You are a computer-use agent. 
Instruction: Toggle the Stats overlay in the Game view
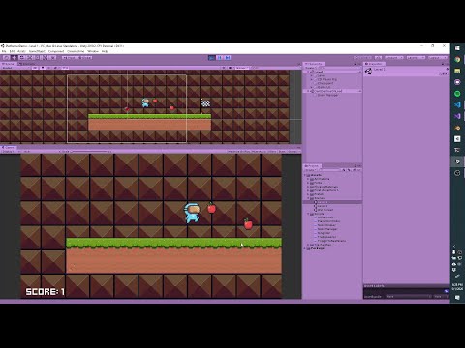(282, 151)
